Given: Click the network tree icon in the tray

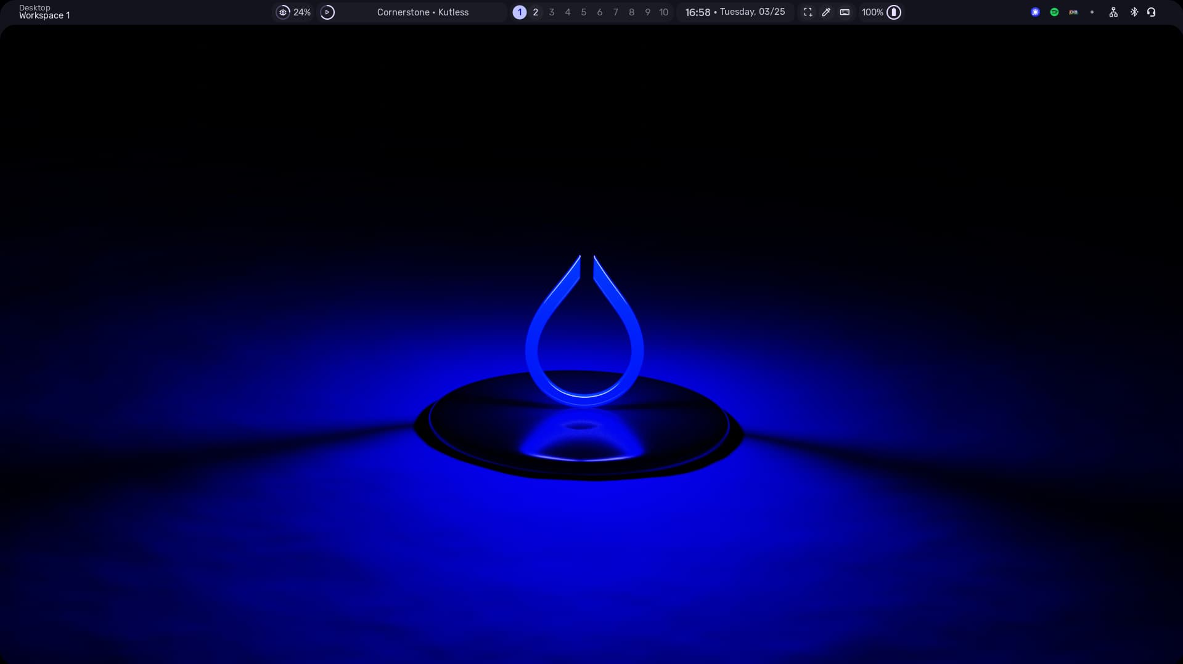Looking at the screenshot, I should pos(1113,12).
